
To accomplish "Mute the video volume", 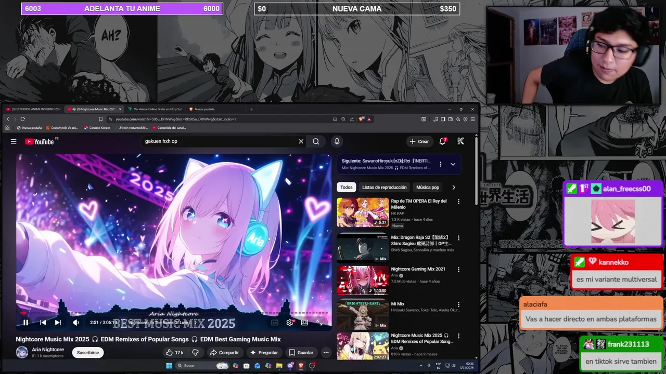I will click(76, 323).
